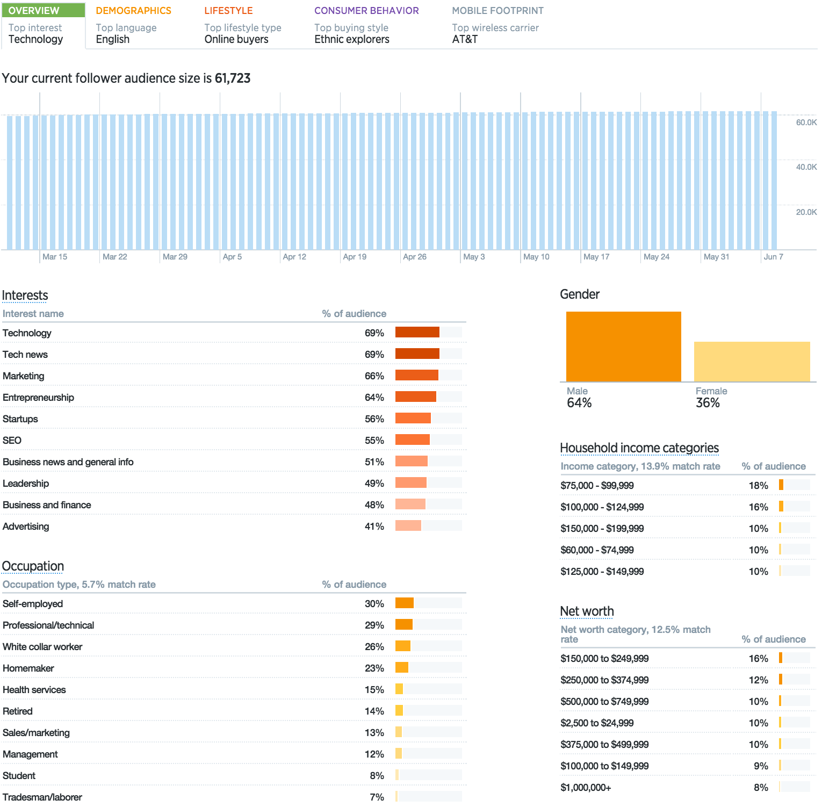Open the Occupation section heading link

tap(32, 566)
